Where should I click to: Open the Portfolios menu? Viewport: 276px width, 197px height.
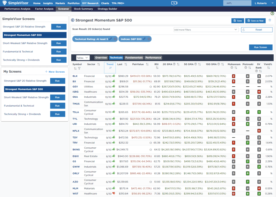74,3
